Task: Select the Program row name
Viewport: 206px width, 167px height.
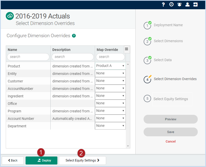Action: pyautogui.click(x=15, y=111)
